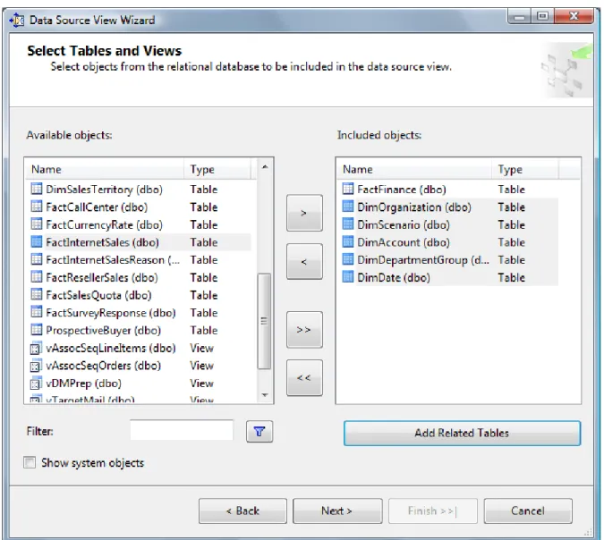The height and width of the screenshot is (540, 604).
Task: Click the DimSalesTerritory table icon
Action: pos(36,189)
